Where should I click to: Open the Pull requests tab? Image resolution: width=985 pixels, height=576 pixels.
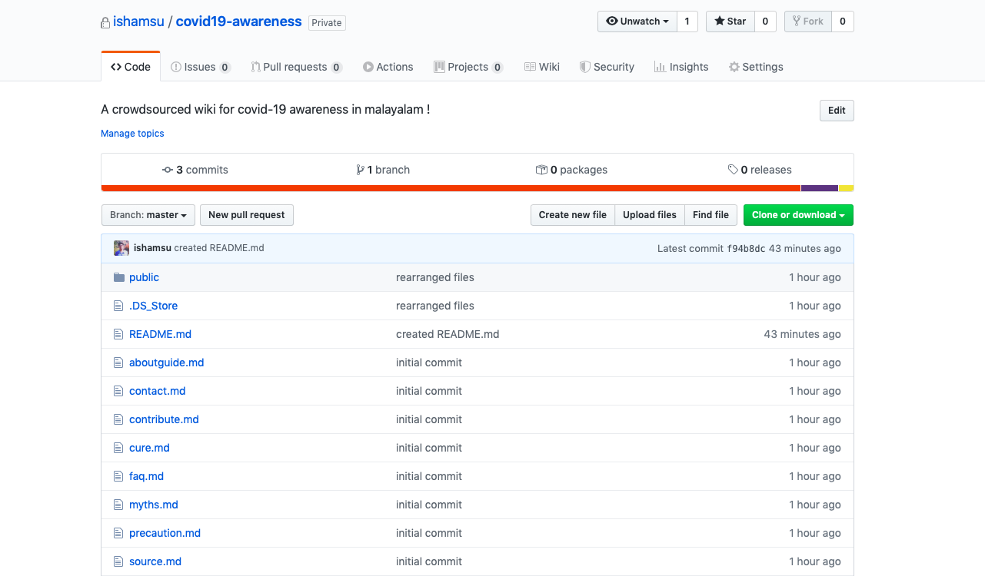coord(296,67)
